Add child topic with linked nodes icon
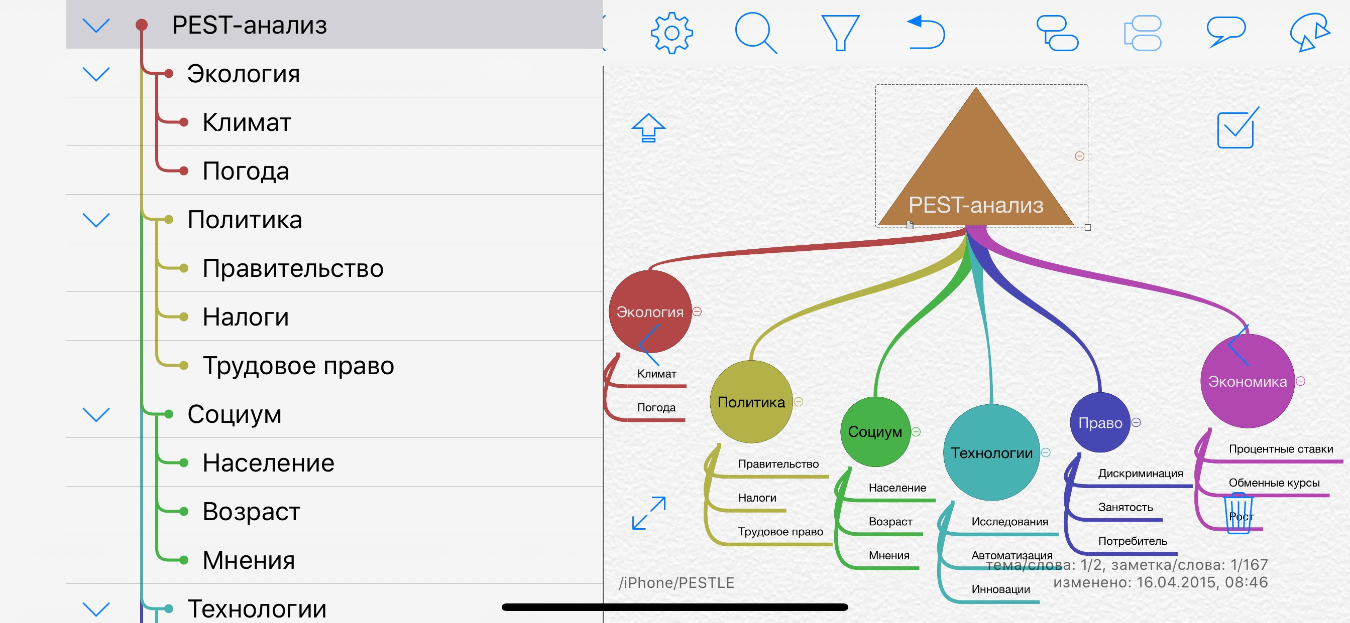This screenshot has width=1350, height=623. pyautogui.click(x=1057, y=33)
